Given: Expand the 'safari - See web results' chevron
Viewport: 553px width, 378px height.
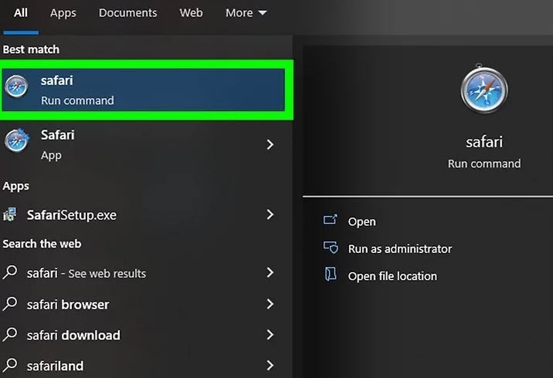Looking at the screenshot, I should point(270,272).
